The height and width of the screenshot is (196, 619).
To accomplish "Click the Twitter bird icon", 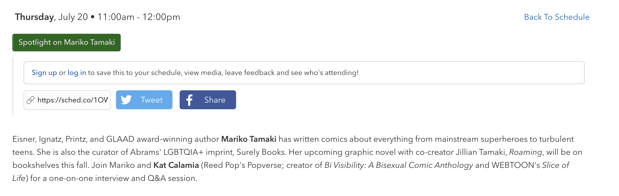I will 126,100.
